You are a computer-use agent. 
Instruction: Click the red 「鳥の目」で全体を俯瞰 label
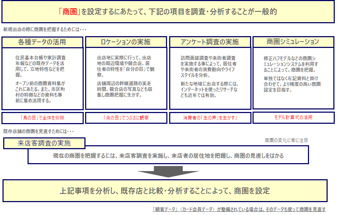click(42, 118)
